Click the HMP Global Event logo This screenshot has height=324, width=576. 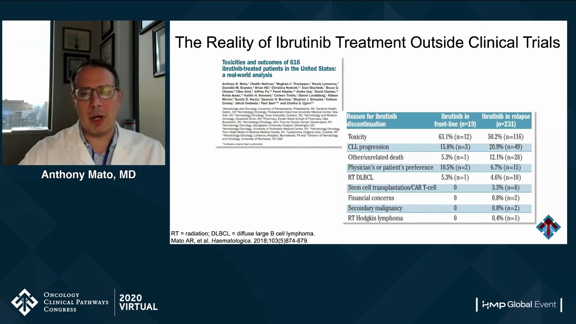point(519,305)
